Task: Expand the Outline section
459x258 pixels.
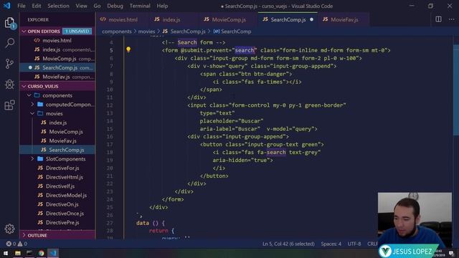Action: click(57, 235)
